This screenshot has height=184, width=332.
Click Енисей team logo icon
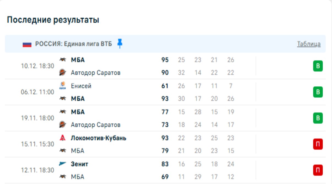click(63, 86)
